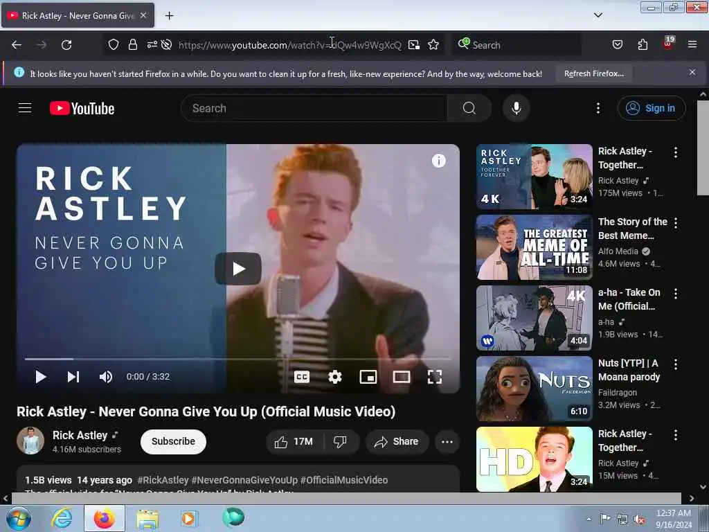Screen dimensions: 709x532
Task: Select the Rick Astley - Never Gonna Give tab
Action: pyautogui.click(x=78, y=16)
